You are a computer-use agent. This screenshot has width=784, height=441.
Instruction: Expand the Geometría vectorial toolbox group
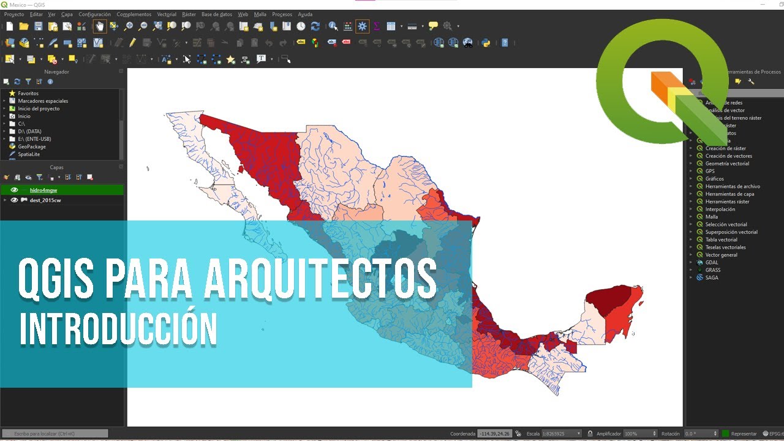click(x=691, y=164)
